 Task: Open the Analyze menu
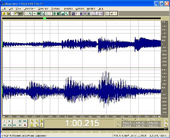(x=55, y=8)
